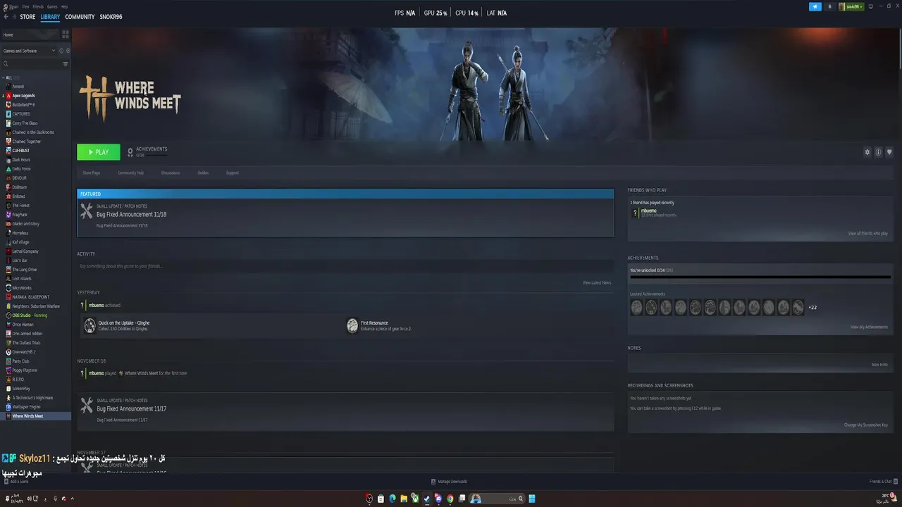Click the achievements progress bar
Screen dimensions: 902x507
(x=760, y=277)
